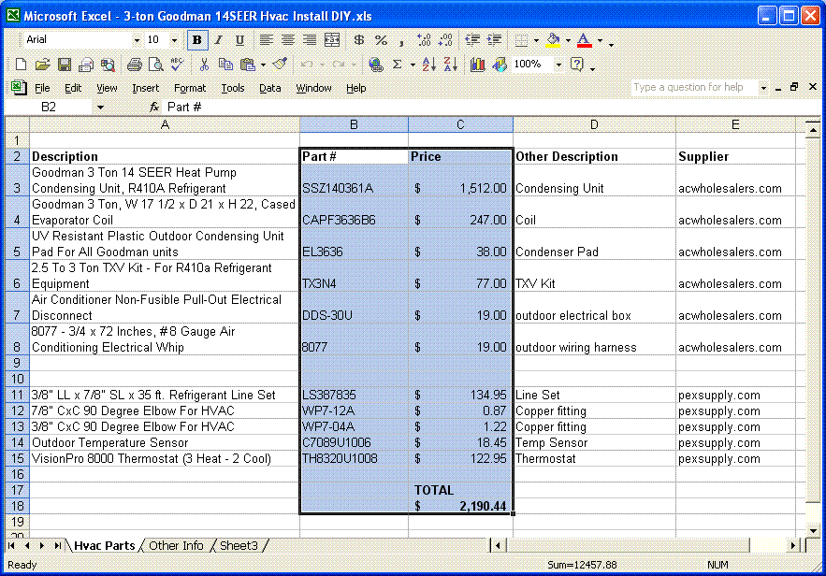Open the Edit menu
Screen dimensions: 826x576
click(73, 89)
